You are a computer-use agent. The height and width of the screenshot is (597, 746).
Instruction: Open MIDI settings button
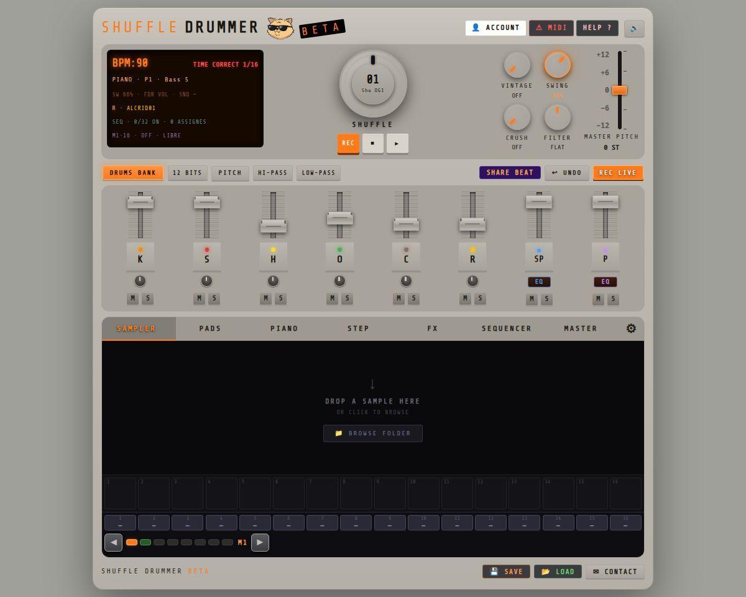coord(551,28)
